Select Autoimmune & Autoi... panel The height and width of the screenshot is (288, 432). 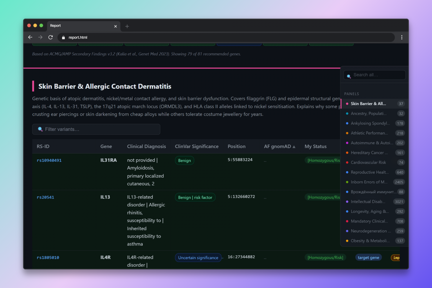coord(374,143)
